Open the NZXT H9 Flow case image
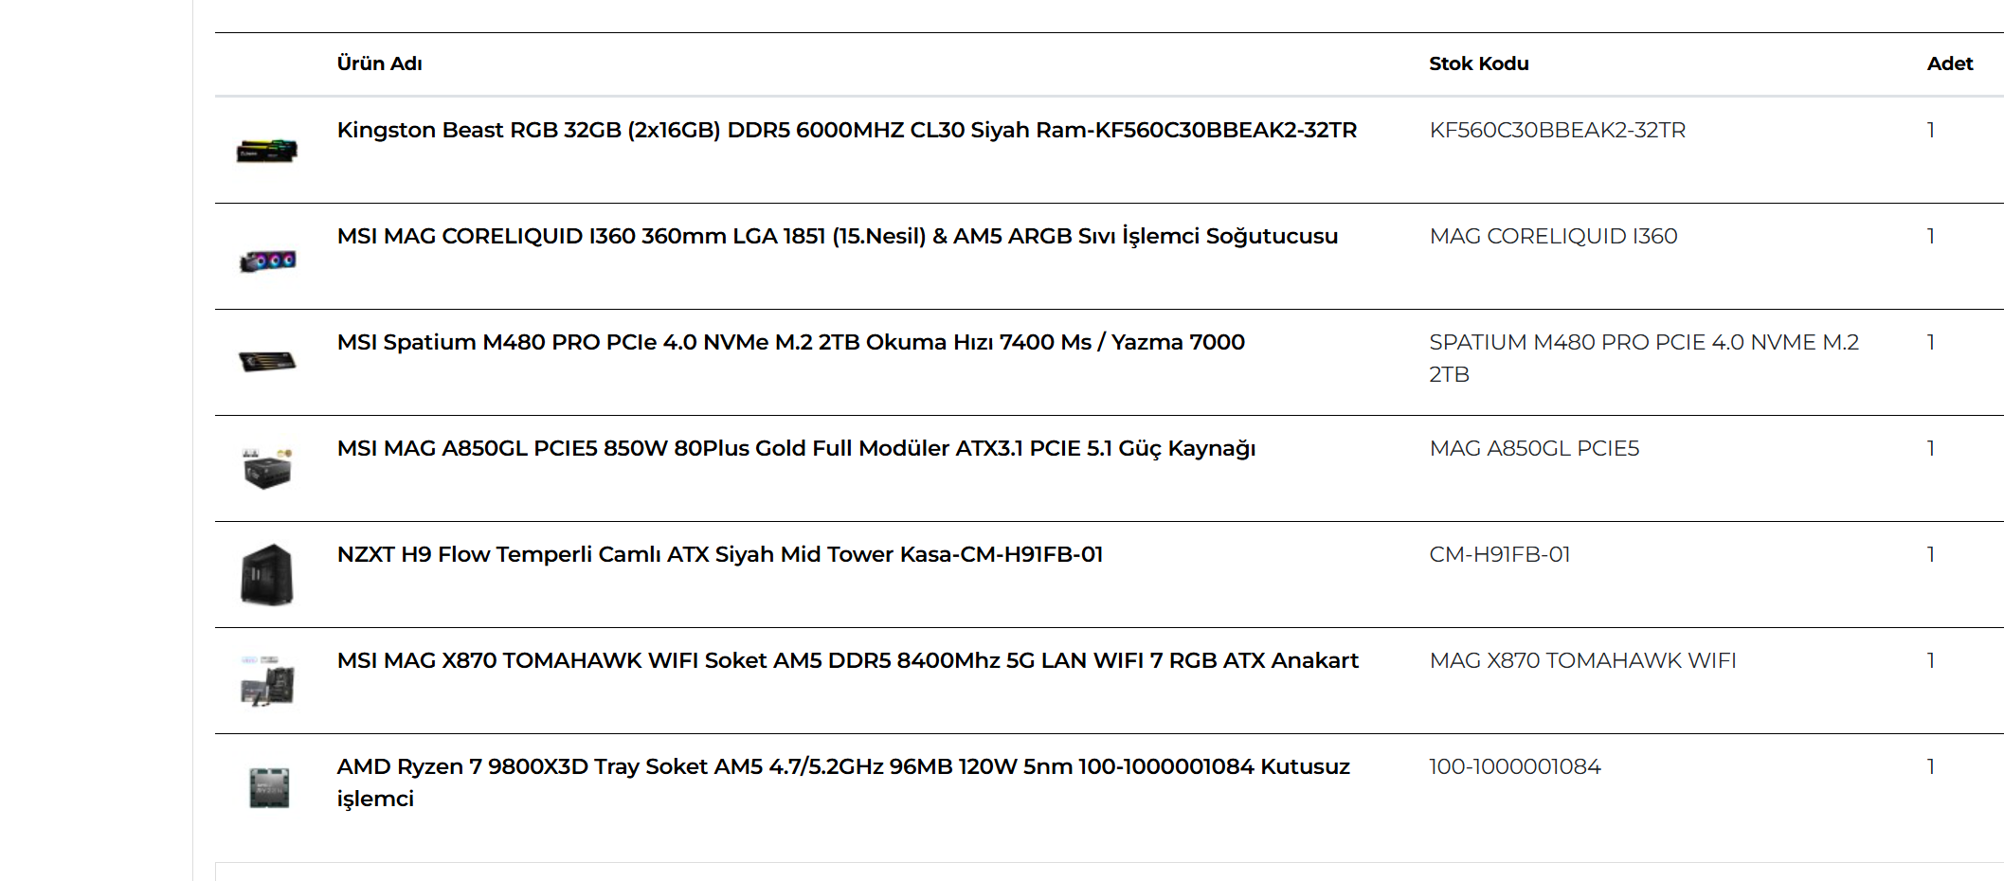The width and height of the screenshot is (2004, 881). point(267,574)
